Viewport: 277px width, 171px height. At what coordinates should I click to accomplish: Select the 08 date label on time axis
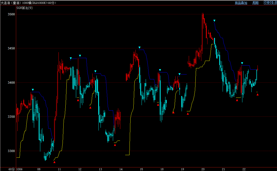(39, 169)
